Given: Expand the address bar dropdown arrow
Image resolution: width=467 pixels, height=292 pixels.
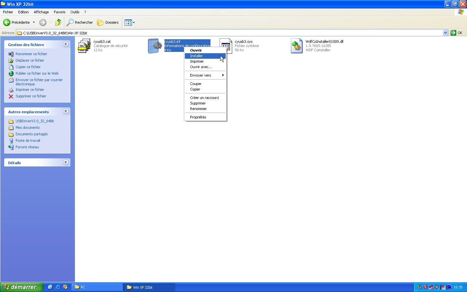Looking at the screenshot, I should pos(445,33).
